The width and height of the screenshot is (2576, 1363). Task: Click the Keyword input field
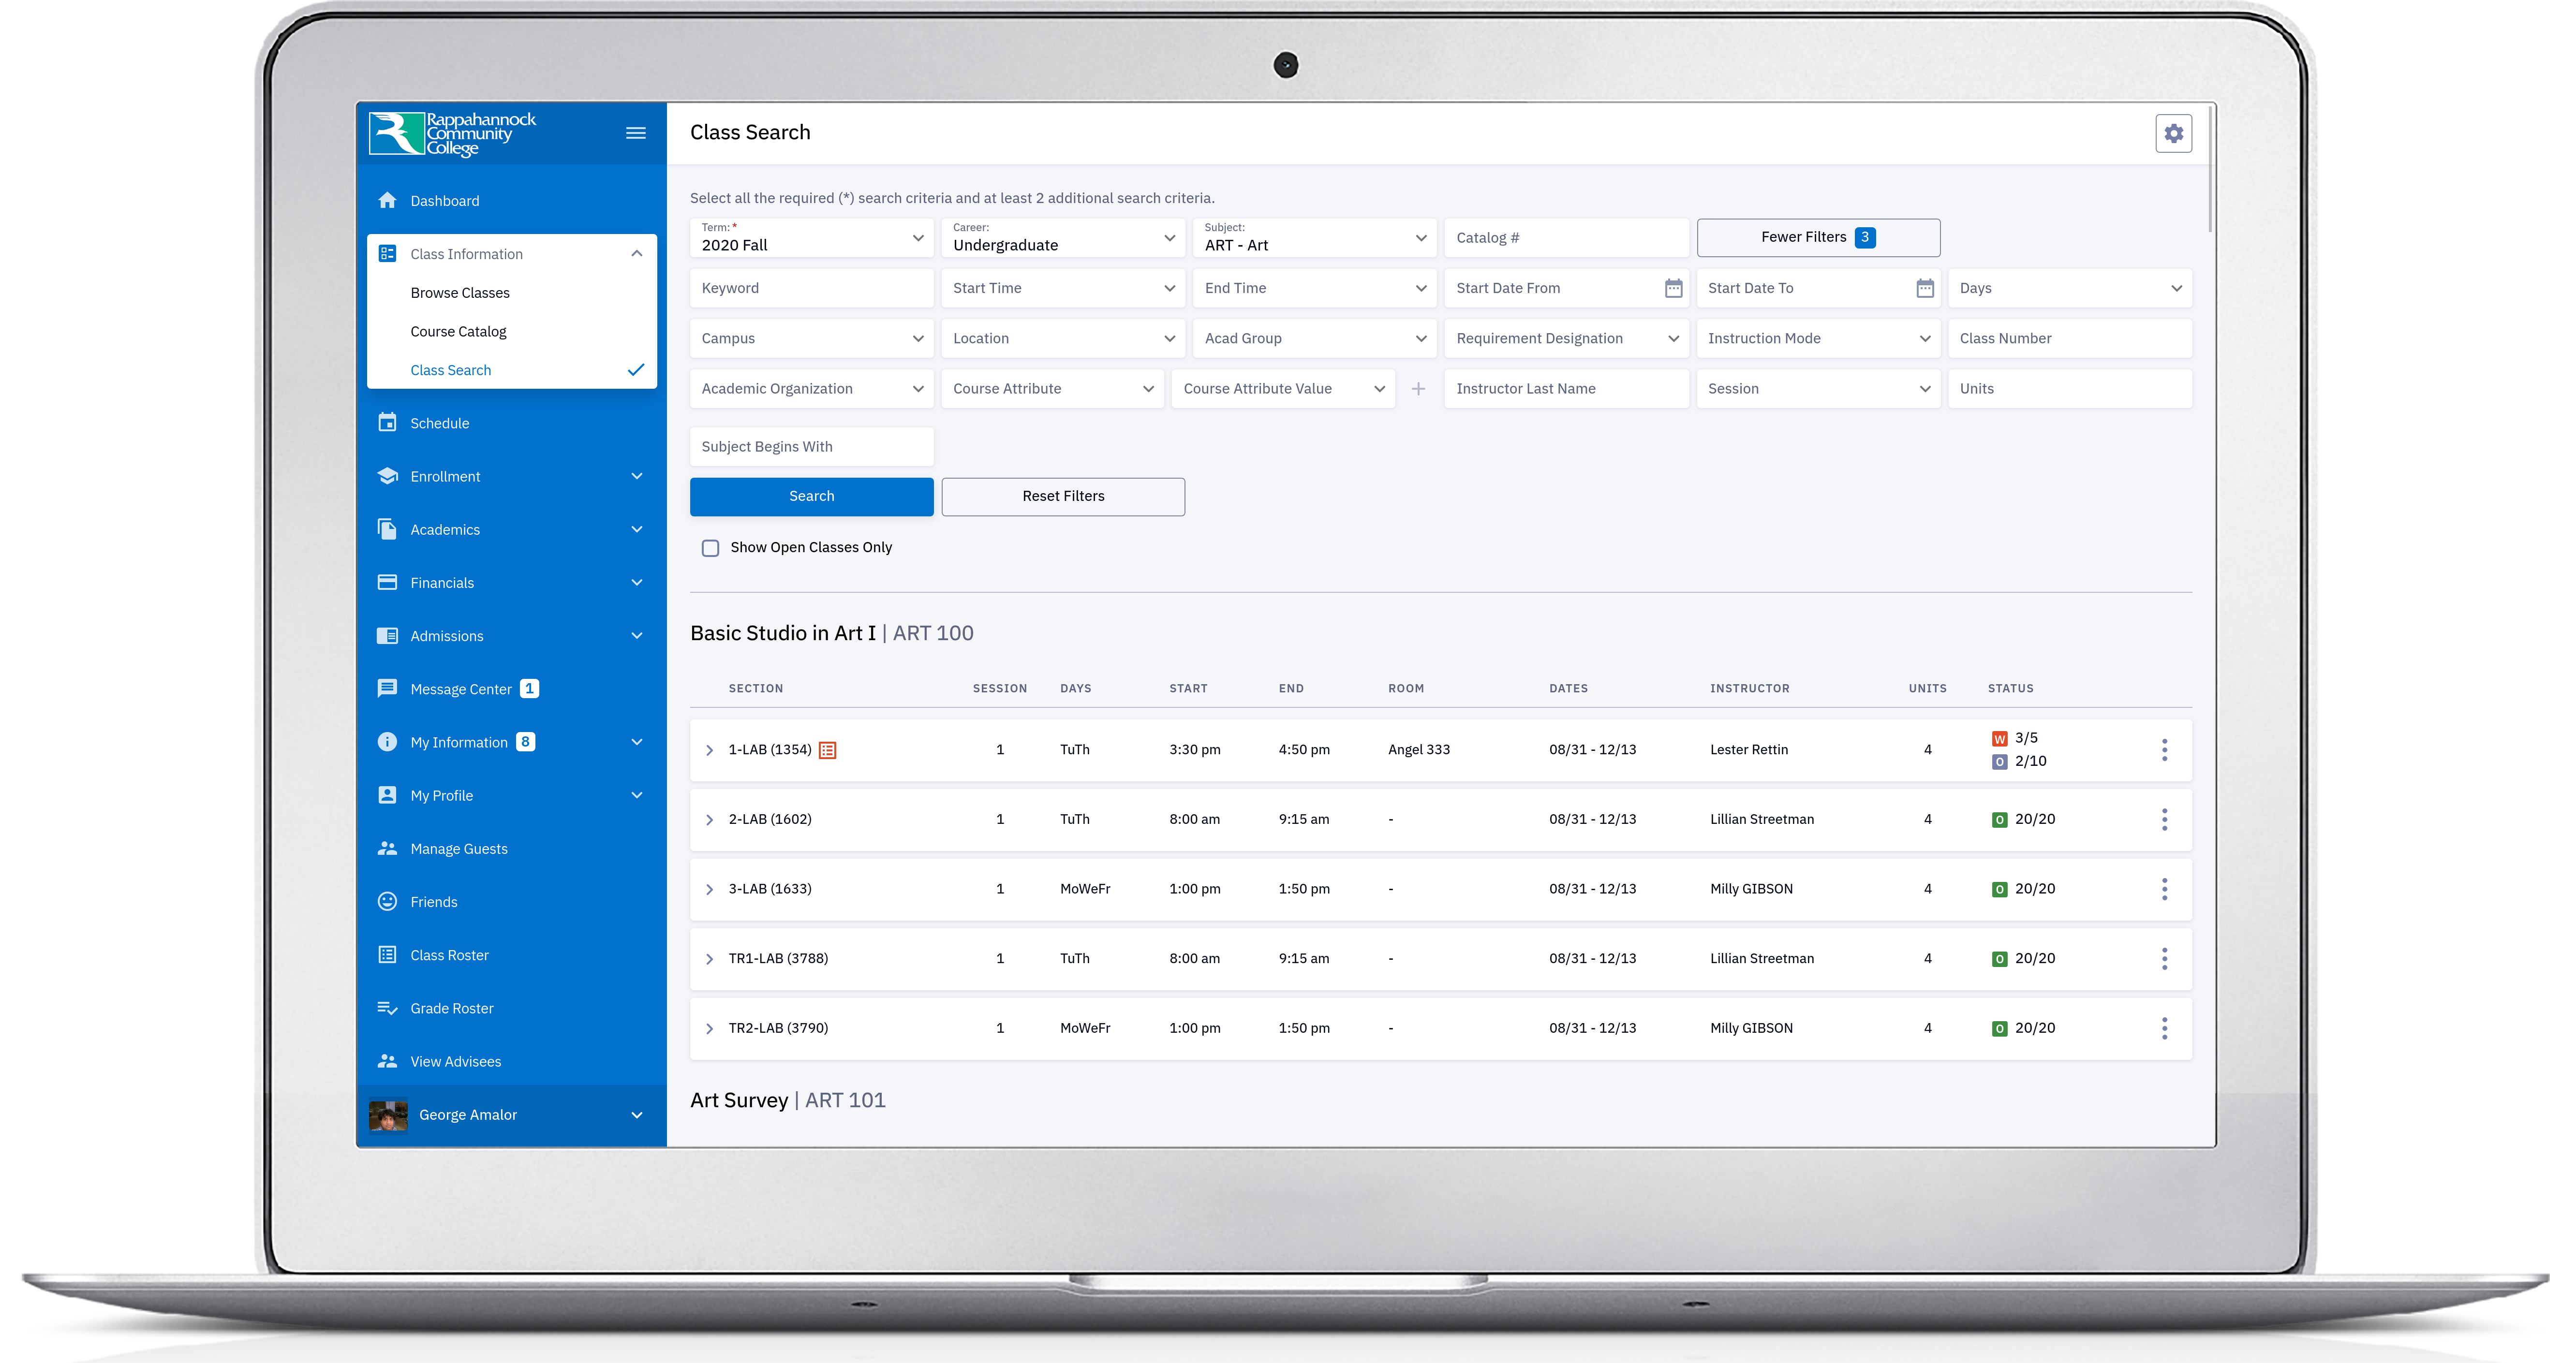pyautogui.click(x=811, y=288)
